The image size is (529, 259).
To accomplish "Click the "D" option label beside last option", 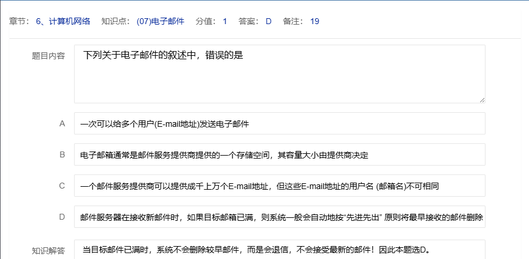I will 62,217.
